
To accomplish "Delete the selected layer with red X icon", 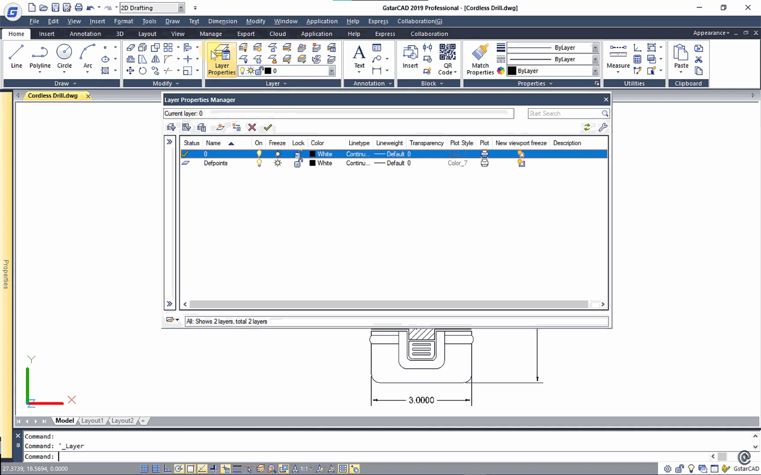I will [x=252, y=127].
